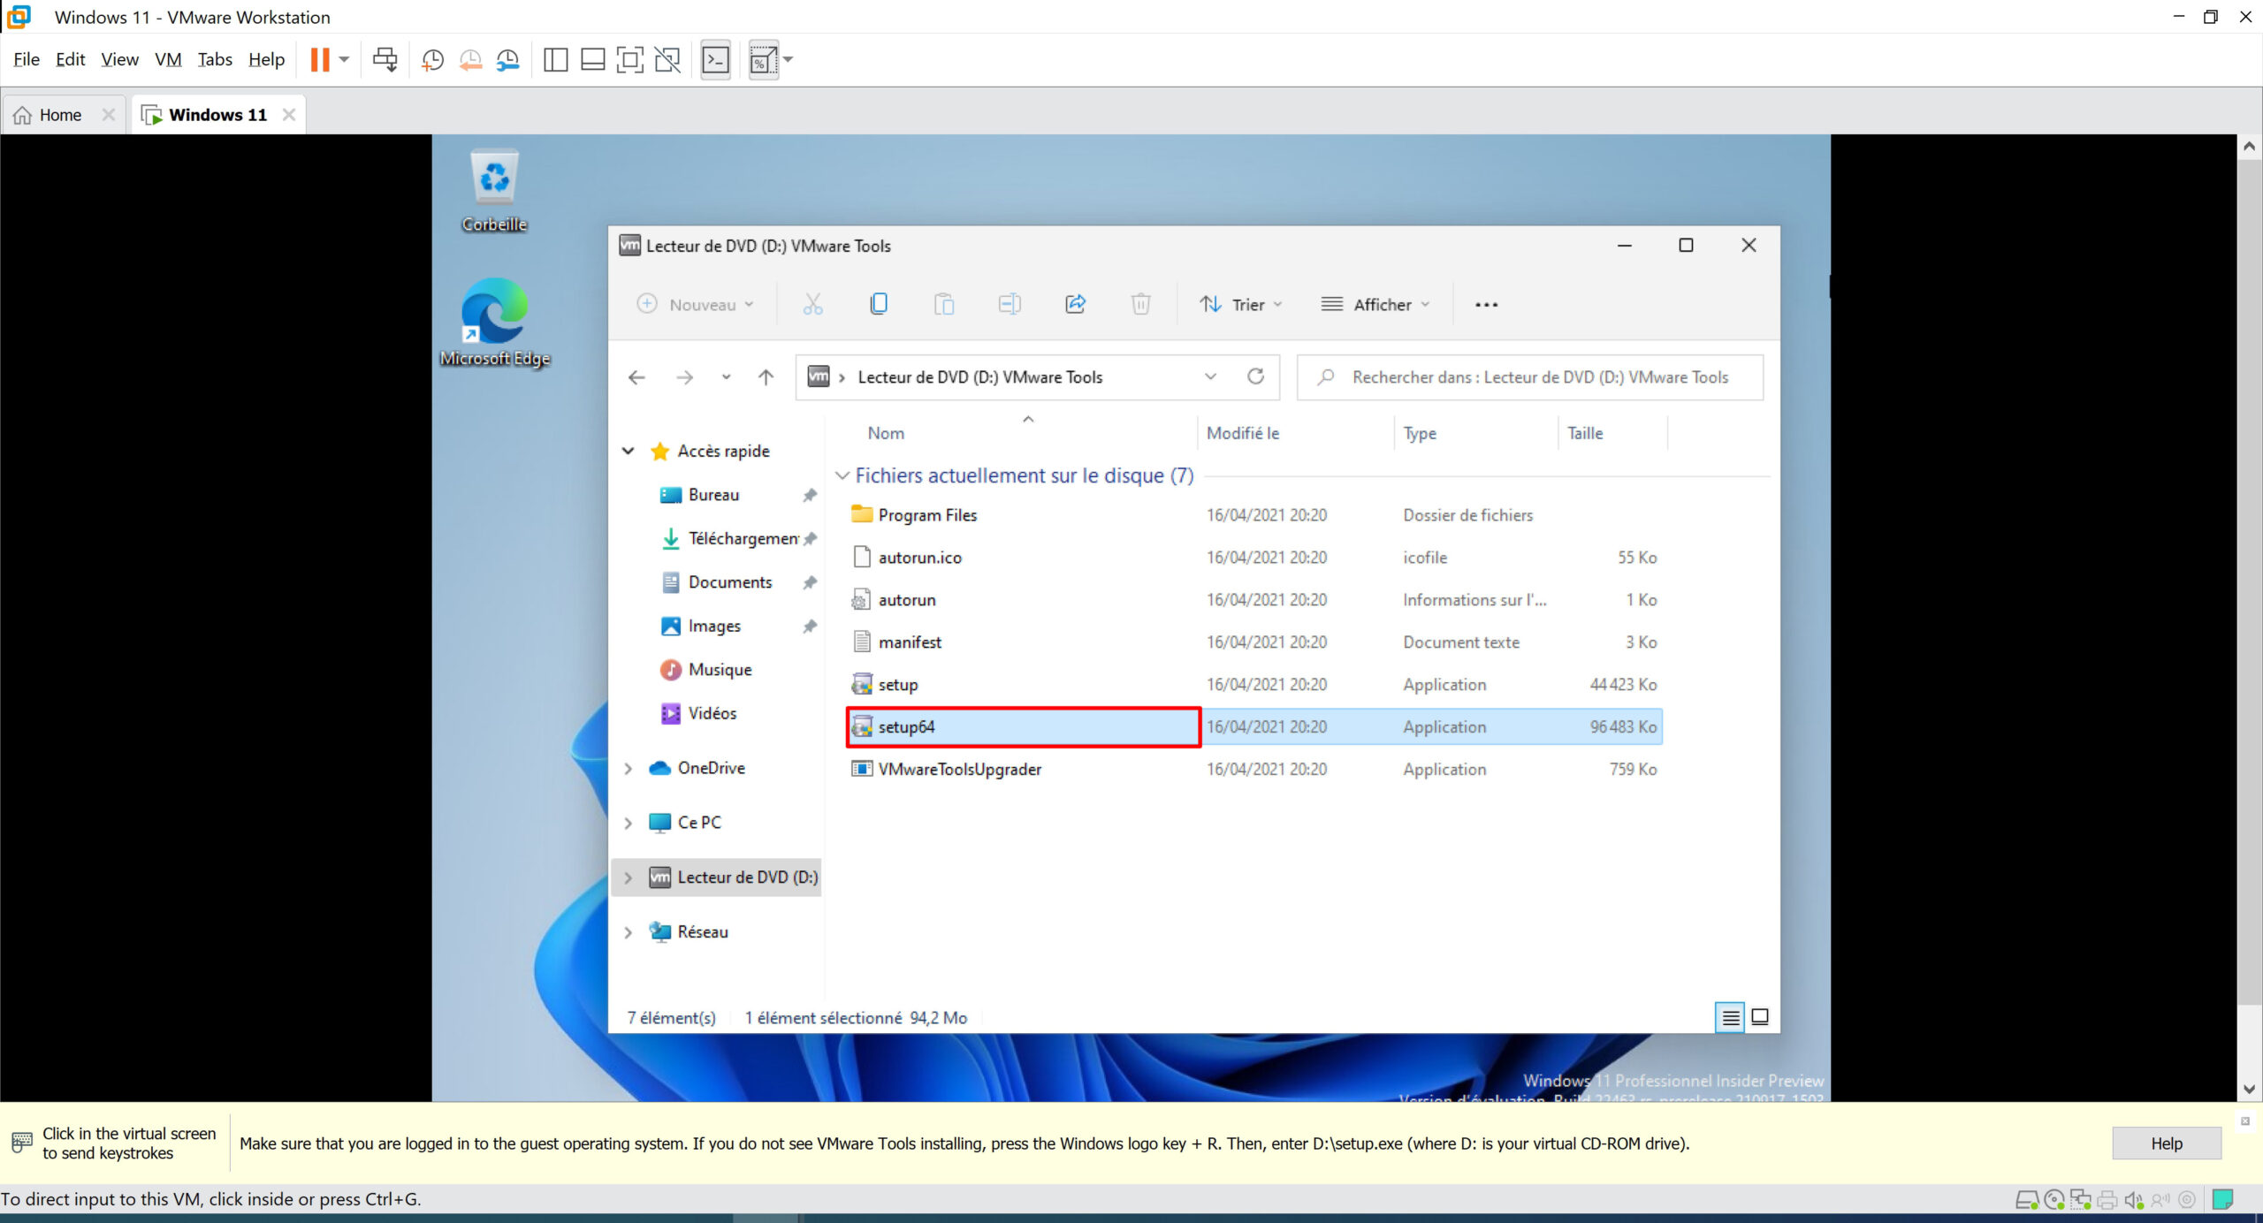Open the View menu
The height and width of the screenshot is (1223, 2263).
(119, 59)
